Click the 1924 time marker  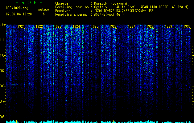76,26
